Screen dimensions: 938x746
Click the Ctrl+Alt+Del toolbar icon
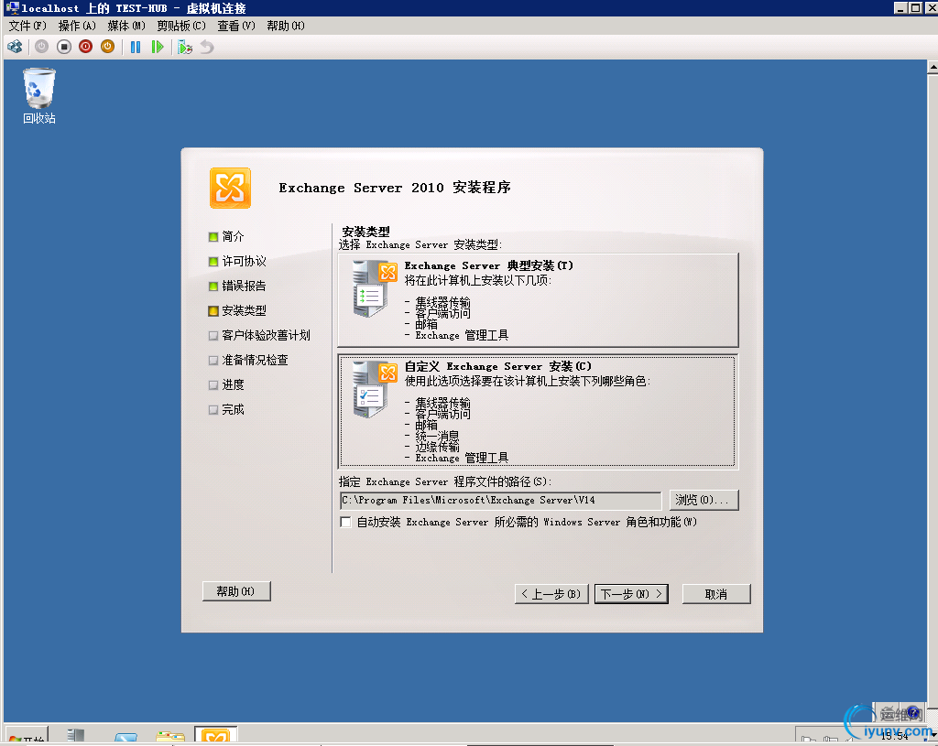15,47
